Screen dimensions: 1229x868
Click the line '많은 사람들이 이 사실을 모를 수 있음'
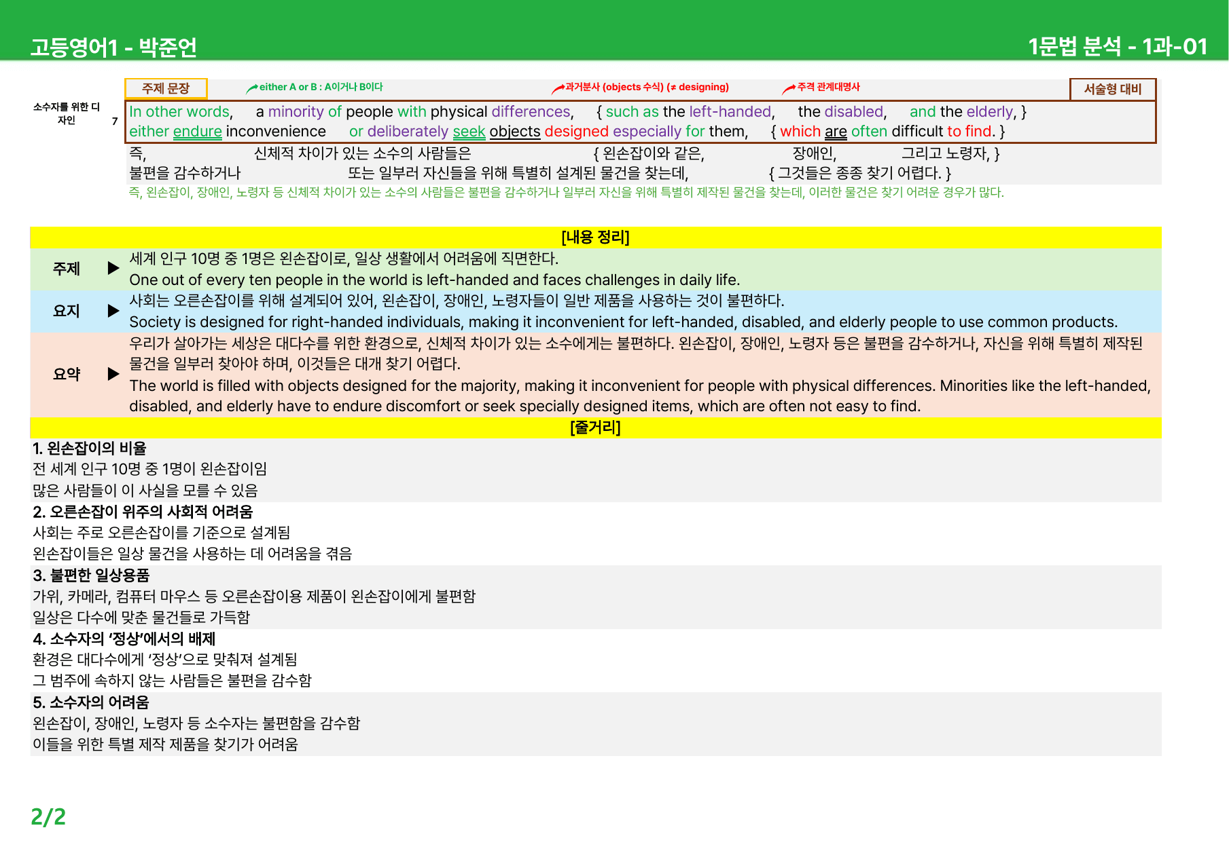coord(145,491)
